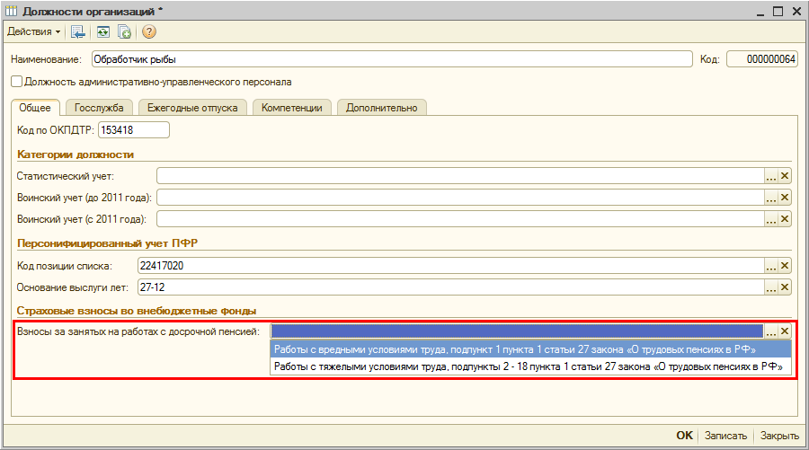Switch to the Ежегодные отпуска tab
The height and width of the screenshot is (450, 809).
pos(193,108)
